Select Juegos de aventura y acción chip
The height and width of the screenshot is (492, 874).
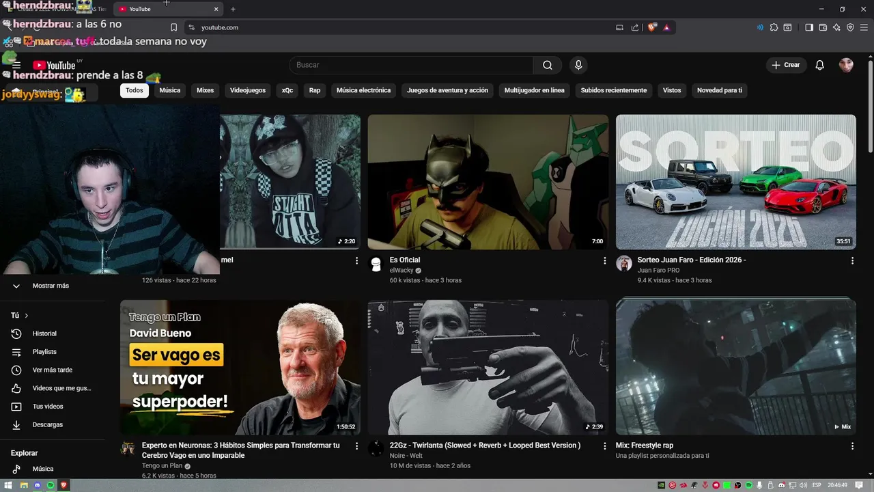point(447,90)
